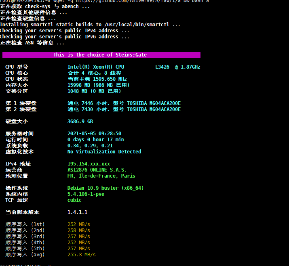Click the '系统内核' label

[17, 194]
